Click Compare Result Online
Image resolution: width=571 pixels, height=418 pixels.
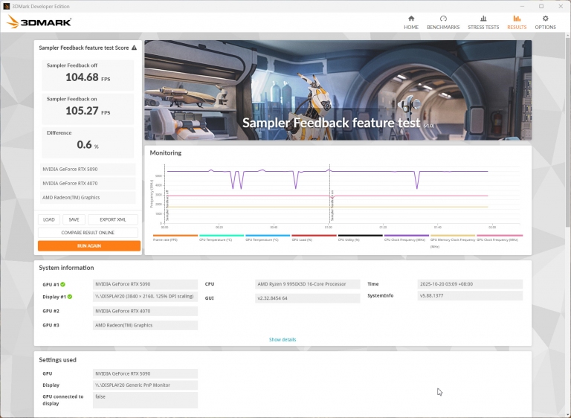coord(88,233)
